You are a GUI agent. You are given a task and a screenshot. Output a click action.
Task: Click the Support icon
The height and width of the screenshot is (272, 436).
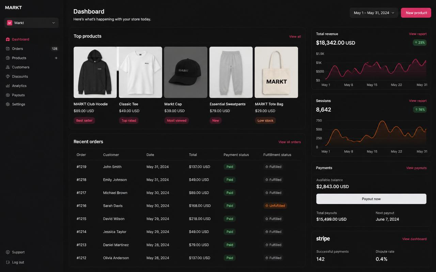tap(8, 252)
